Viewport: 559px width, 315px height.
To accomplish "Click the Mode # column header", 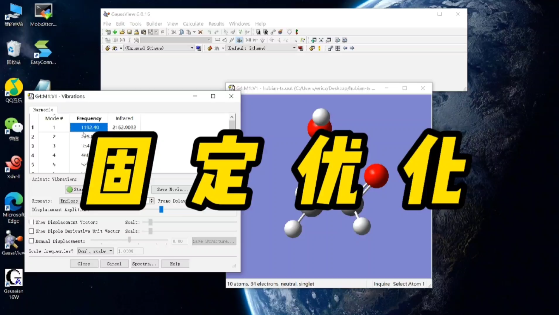I will pos(54,118).
